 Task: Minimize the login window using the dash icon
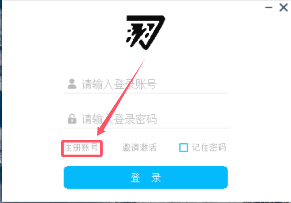pos(269,8)
